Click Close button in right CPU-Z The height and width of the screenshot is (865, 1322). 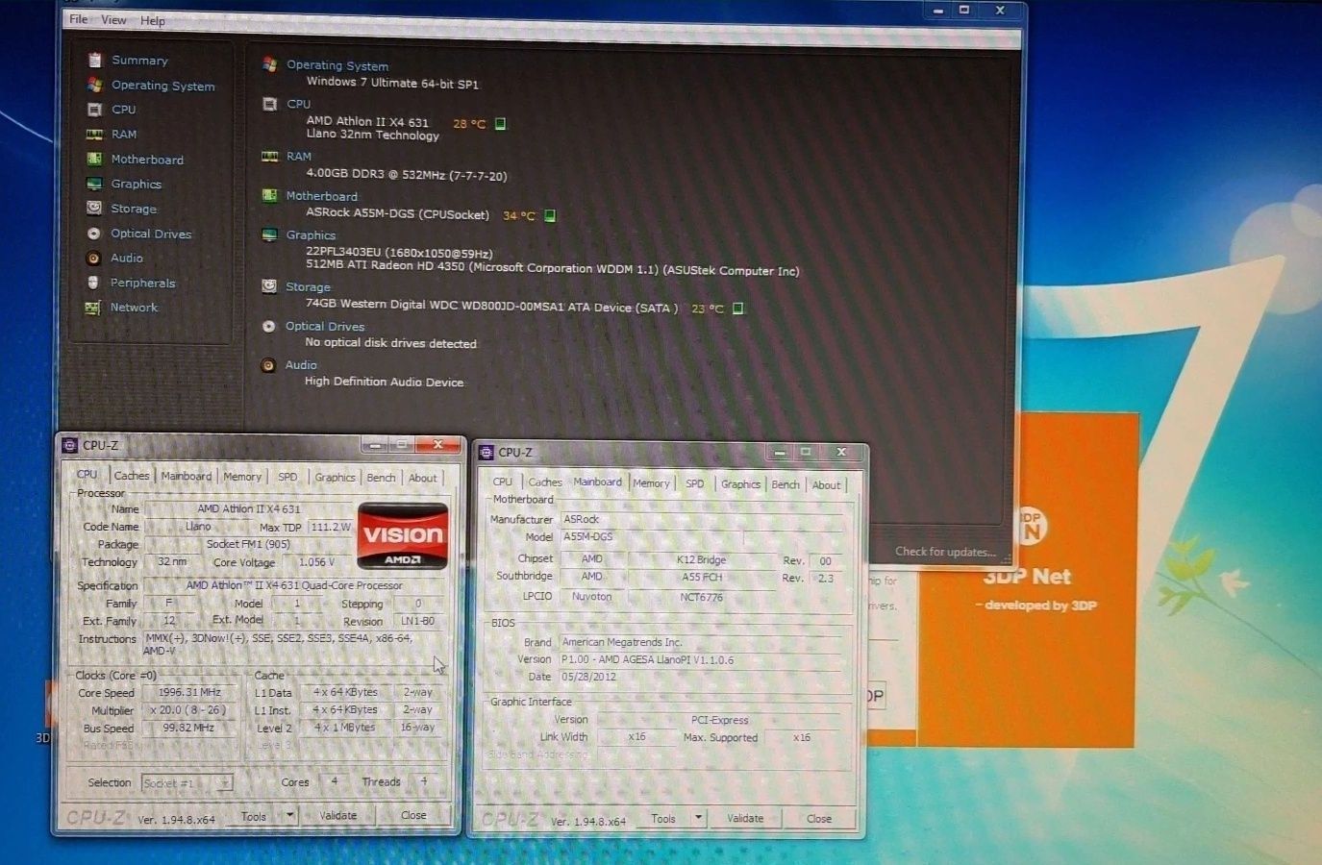(x=819, y=819)
